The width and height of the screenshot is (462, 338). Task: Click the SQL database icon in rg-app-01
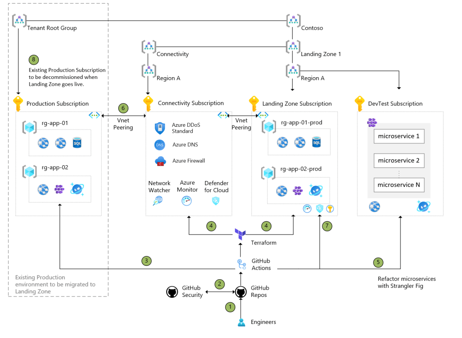click(78, 143)
